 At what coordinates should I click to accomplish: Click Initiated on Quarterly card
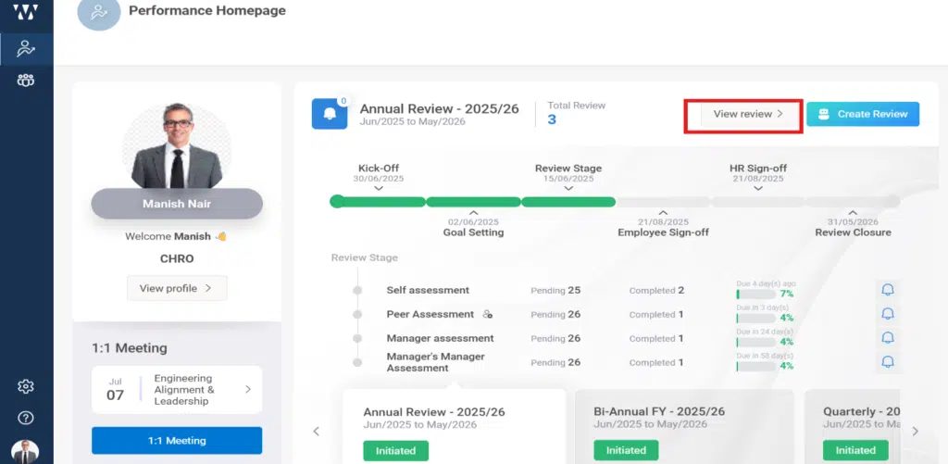coord(855,451)
